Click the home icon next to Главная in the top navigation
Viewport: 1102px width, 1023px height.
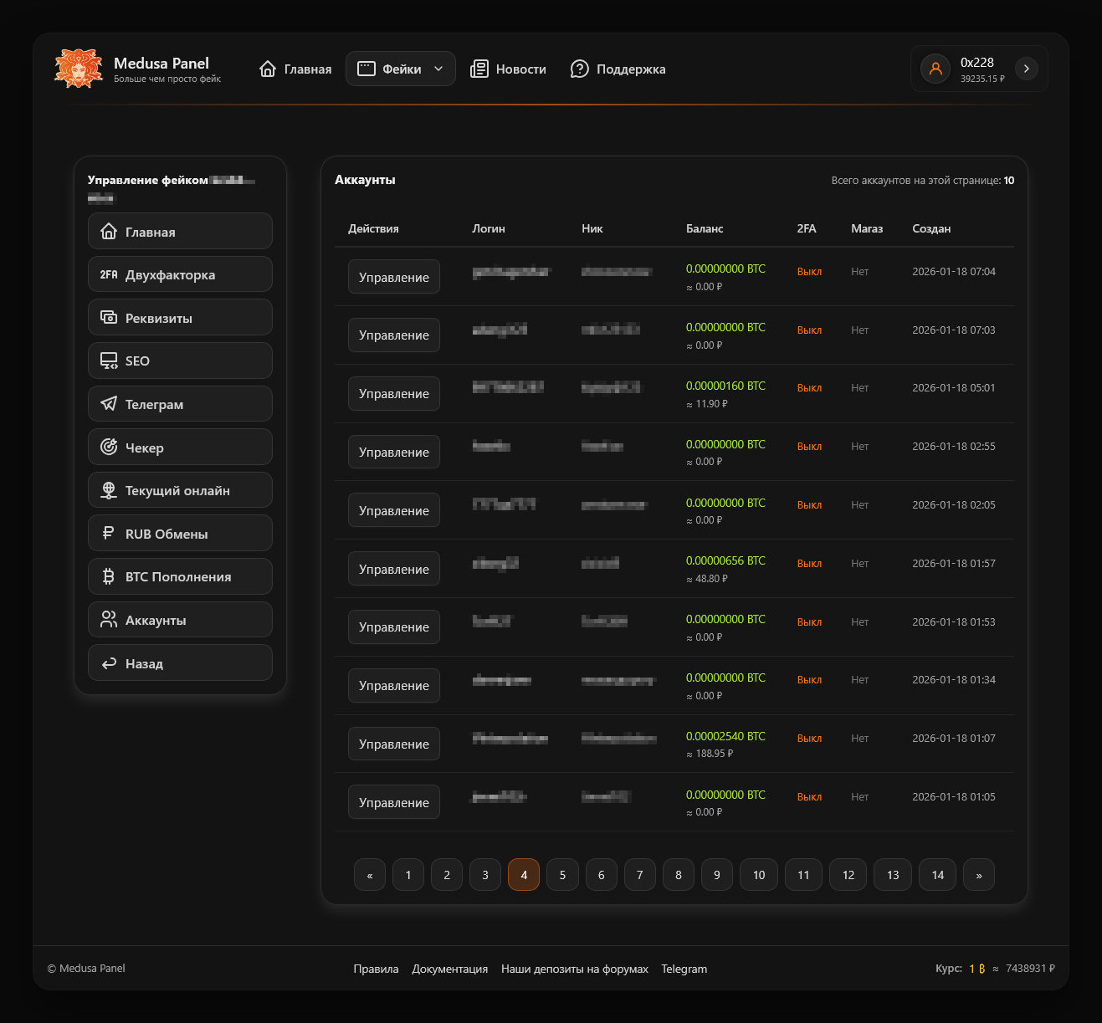268,69
